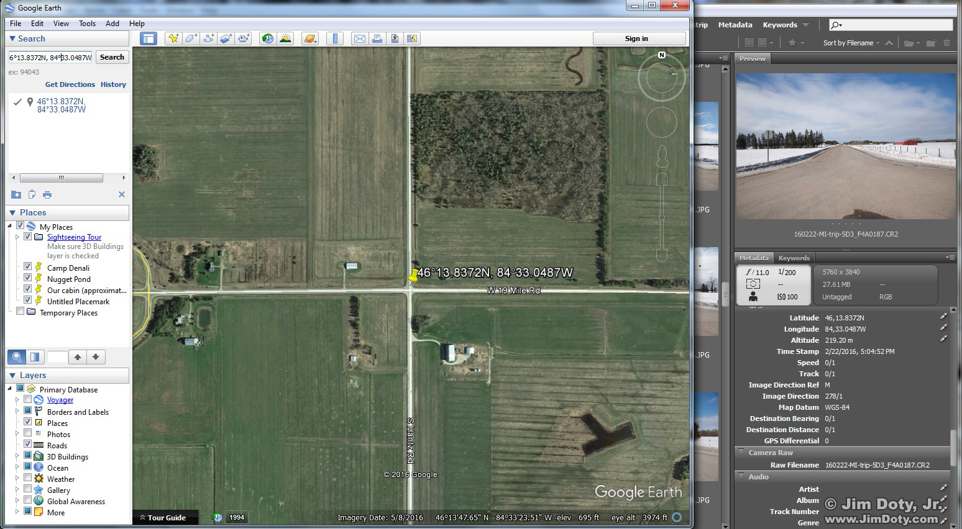Check the Temporary Places checkbox
Viewport: 962px width, 529px height.
(x=20, y=311)
